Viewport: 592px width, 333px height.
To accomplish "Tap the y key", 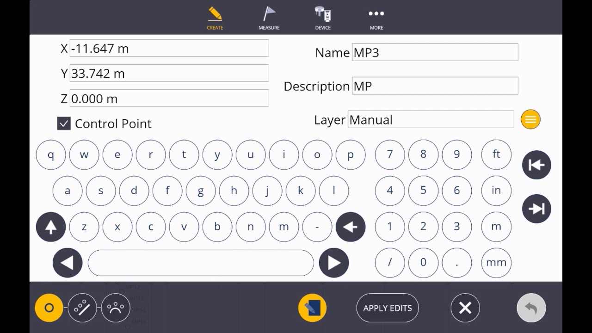I will pyautogui.click(x=217, y=154).
